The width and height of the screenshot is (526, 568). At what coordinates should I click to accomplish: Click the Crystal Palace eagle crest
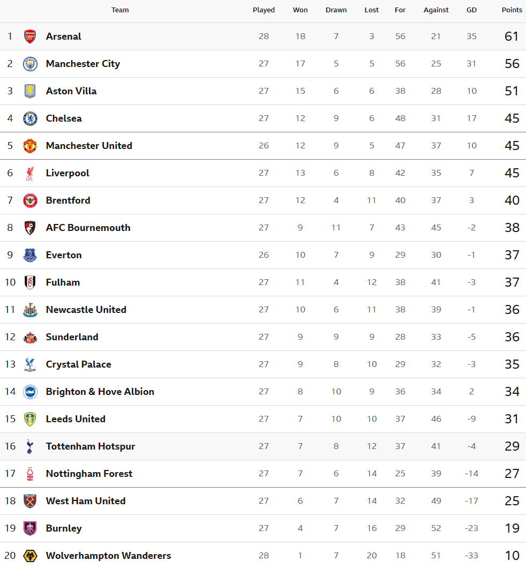[30, 364]
